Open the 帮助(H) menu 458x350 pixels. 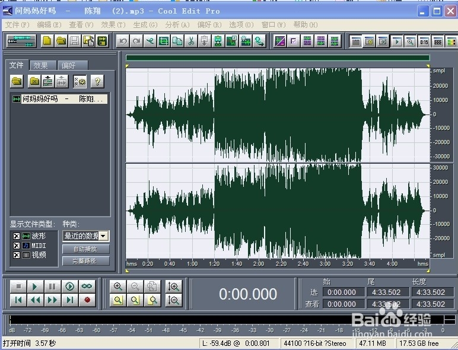(306, 25)
